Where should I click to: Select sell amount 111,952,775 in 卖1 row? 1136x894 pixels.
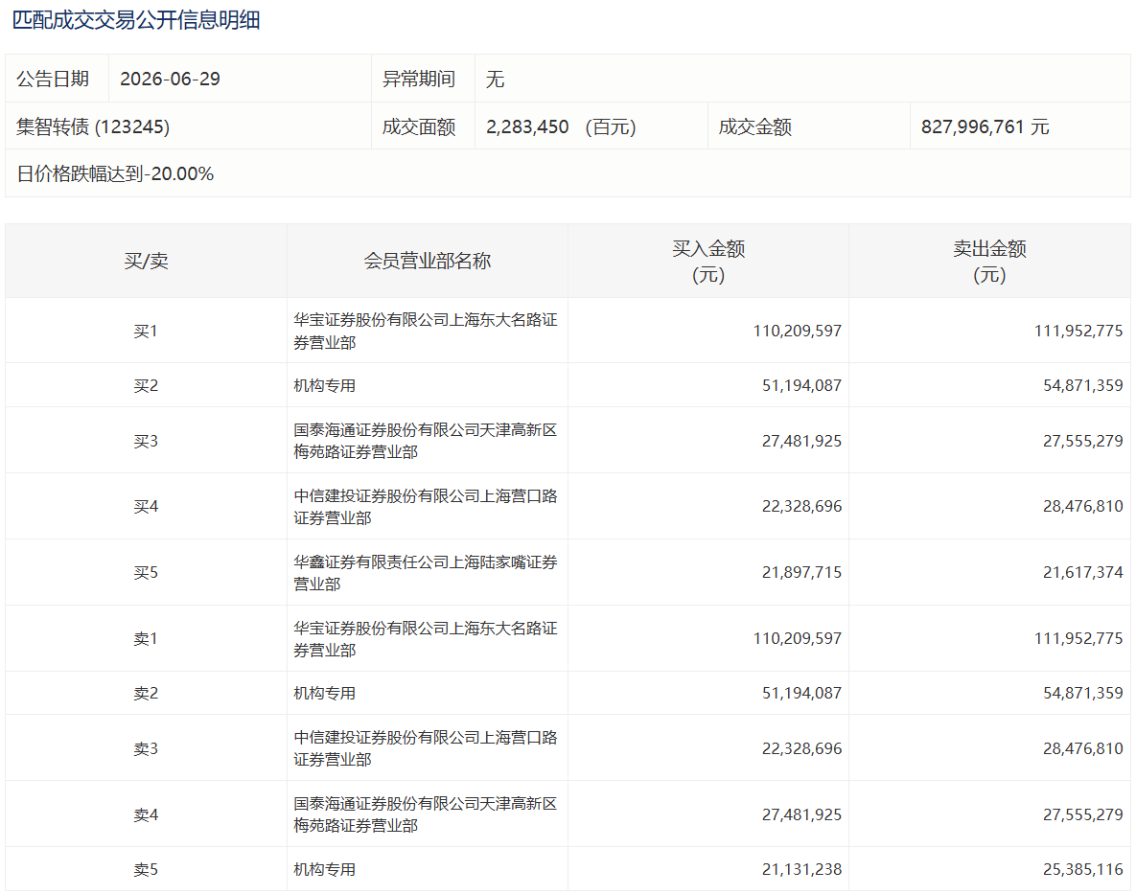click(1078, 638)
